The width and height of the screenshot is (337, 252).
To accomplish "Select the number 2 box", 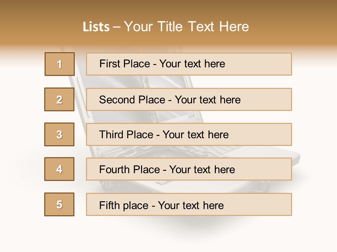I will coord(59,99).
